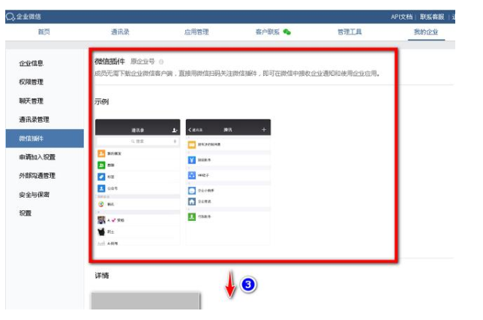Select the 我的企业 tab
Screen dimensions: 483x320
coord(426,32)
